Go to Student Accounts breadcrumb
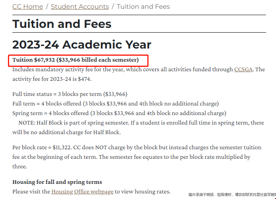Image resolution: width=276 pixels, height=199 pixels. 80,6
